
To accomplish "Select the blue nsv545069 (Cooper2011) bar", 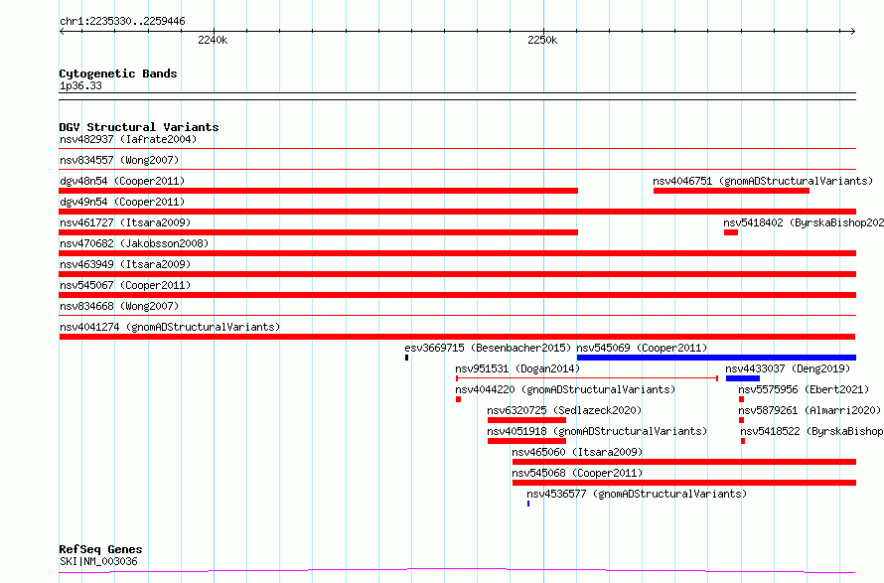I will click(x=716, y=358).
